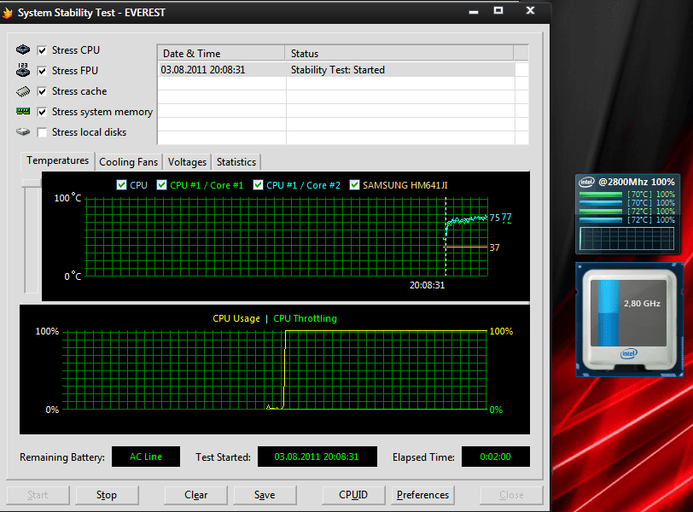
Task: Open the Voltages tab
Action: coord(187,162)
